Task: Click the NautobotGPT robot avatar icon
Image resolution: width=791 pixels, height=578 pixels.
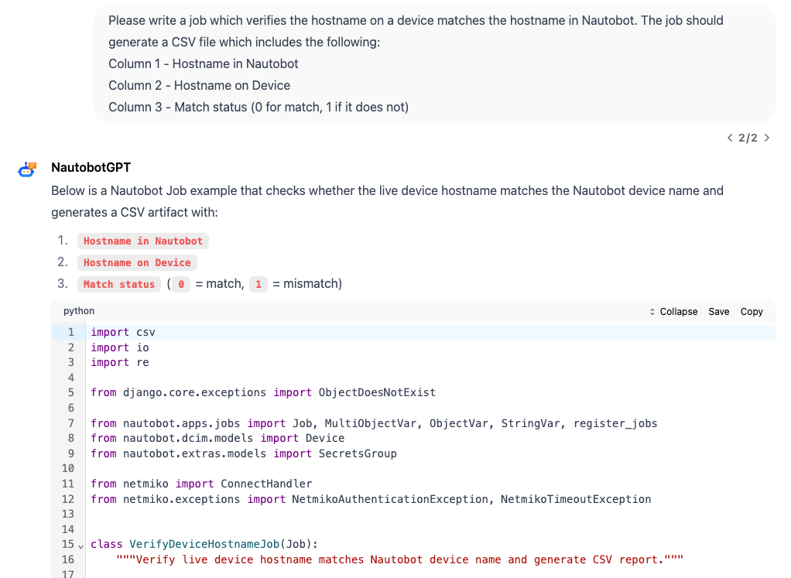Action: coord(27,169)
